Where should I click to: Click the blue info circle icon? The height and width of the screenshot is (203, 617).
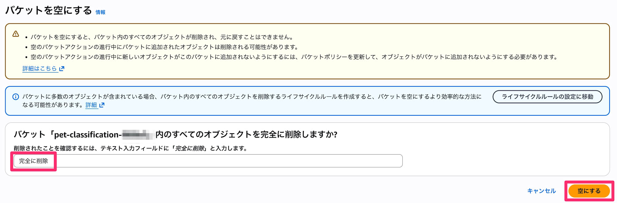tap(15, 97)
